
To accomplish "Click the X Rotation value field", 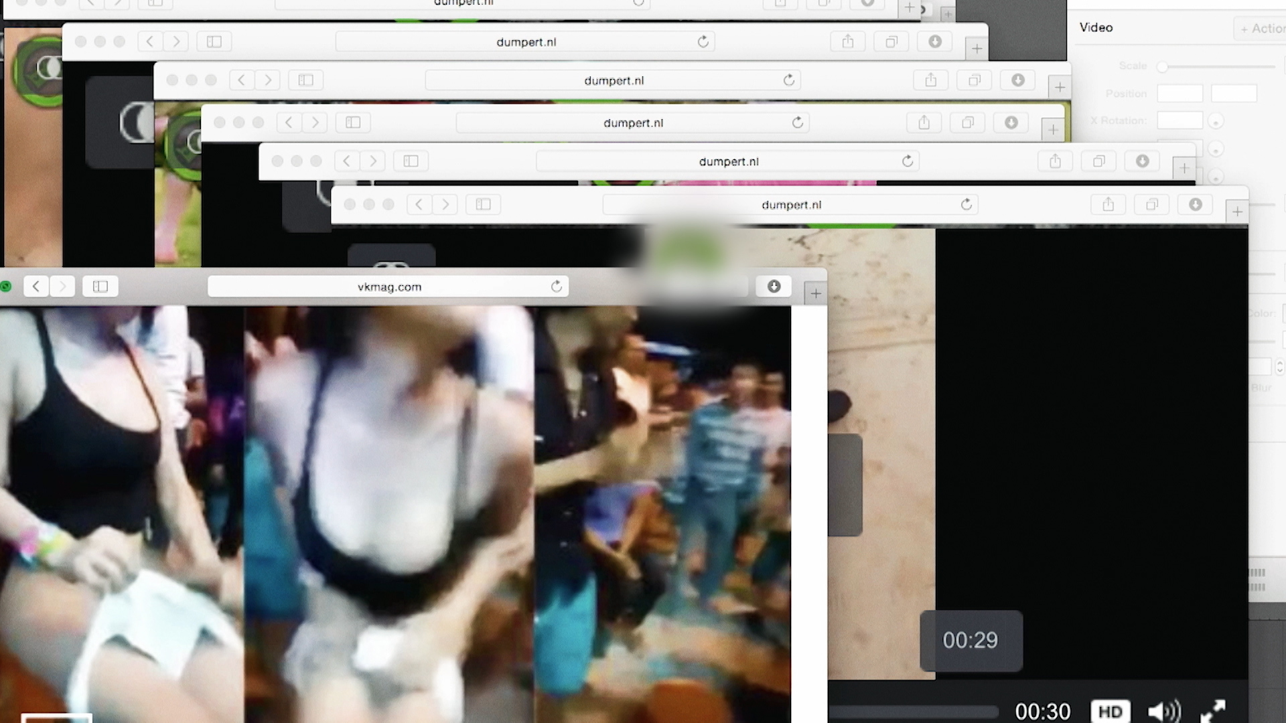I will [x=1180, y=120].
